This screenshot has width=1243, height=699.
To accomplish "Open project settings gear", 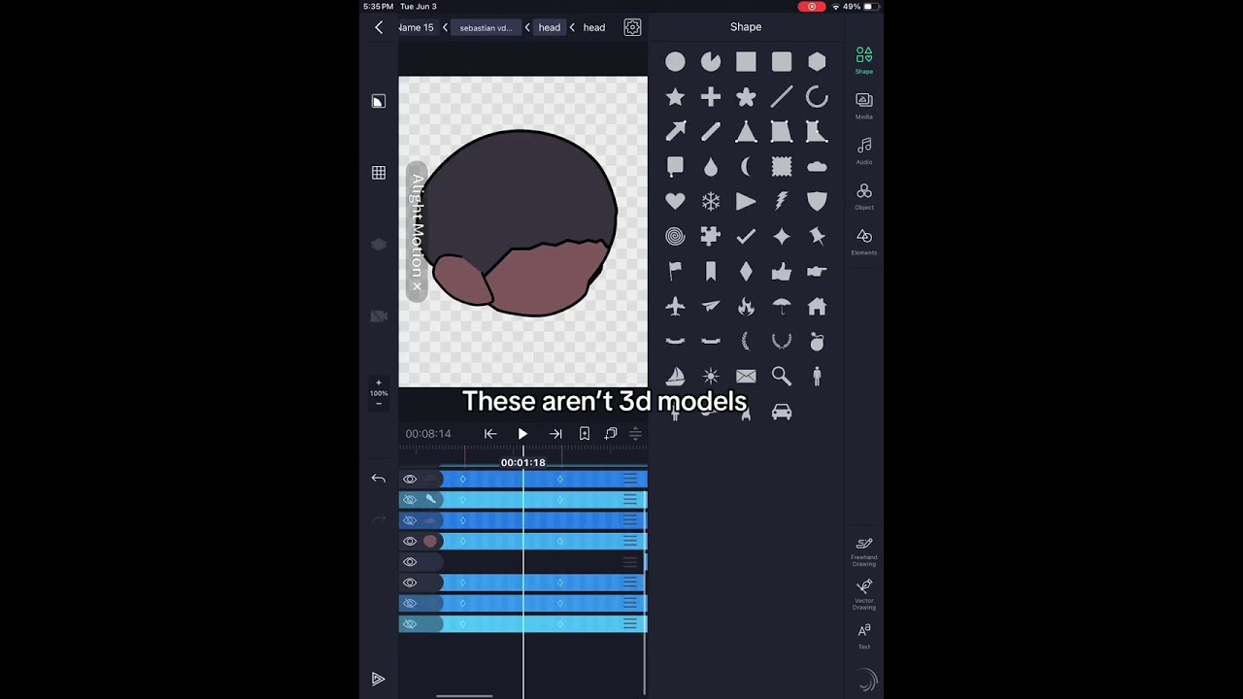I will (633, 27).
